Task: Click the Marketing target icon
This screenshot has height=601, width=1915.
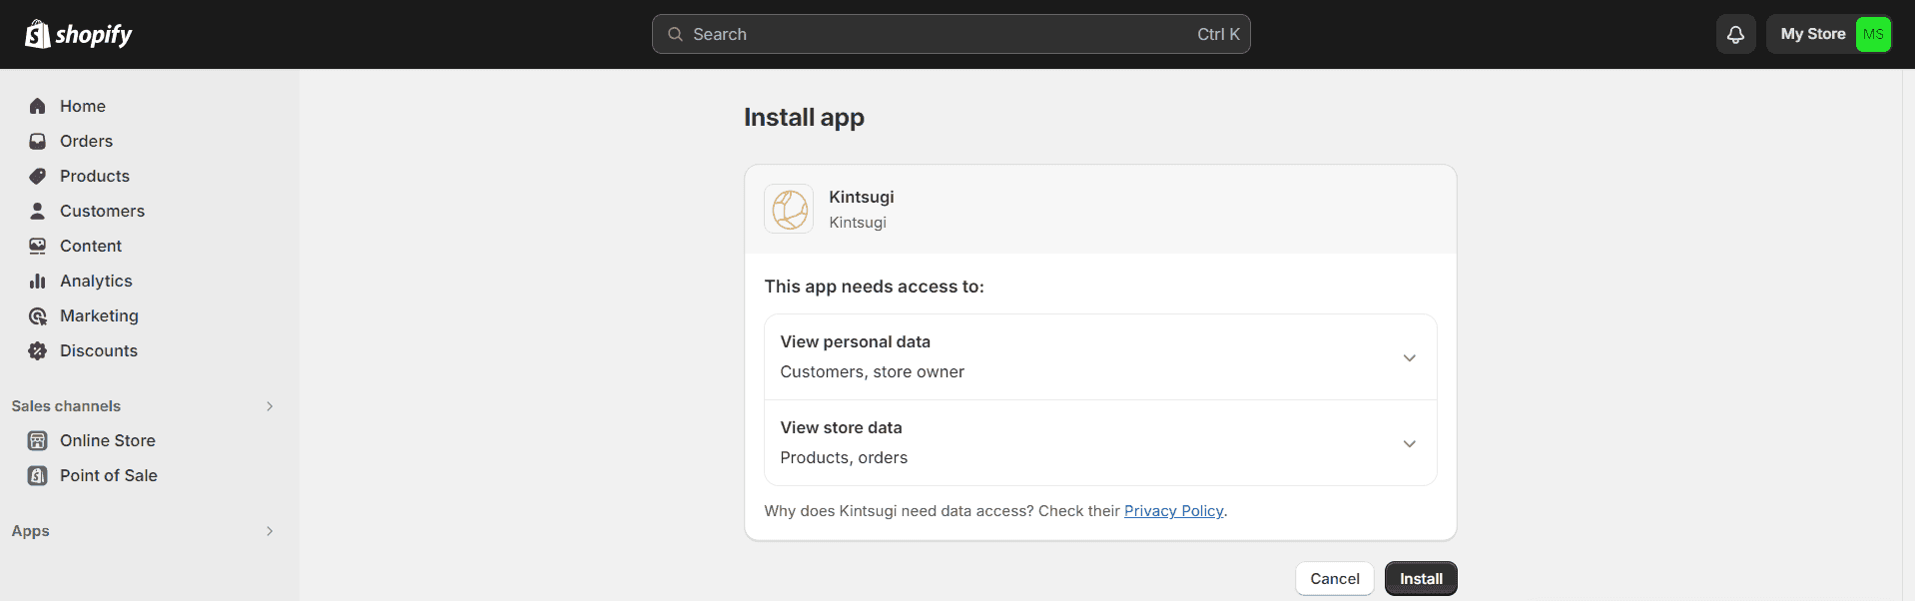Action: [38, 315]
